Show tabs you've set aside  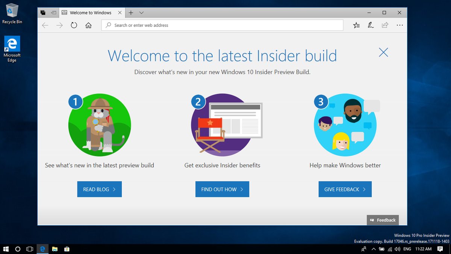pyautogui.click(x=43, y=12)
